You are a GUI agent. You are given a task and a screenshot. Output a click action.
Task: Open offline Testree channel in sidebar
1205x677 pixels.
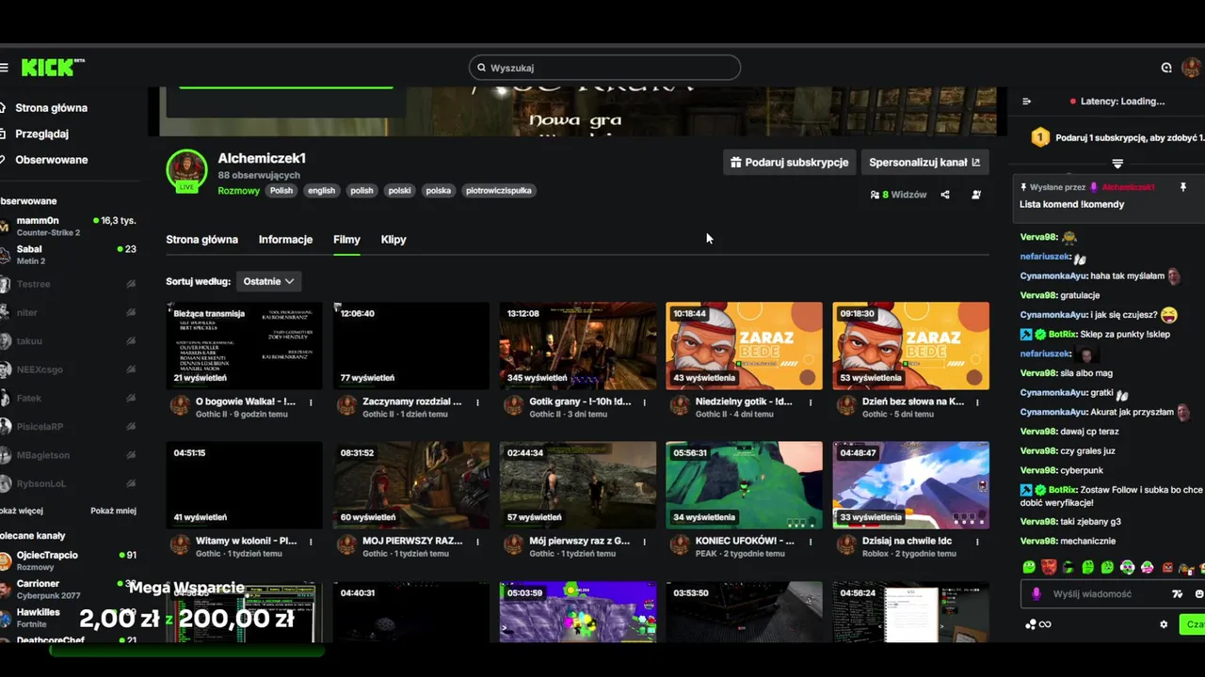click(x=69, y=284)
